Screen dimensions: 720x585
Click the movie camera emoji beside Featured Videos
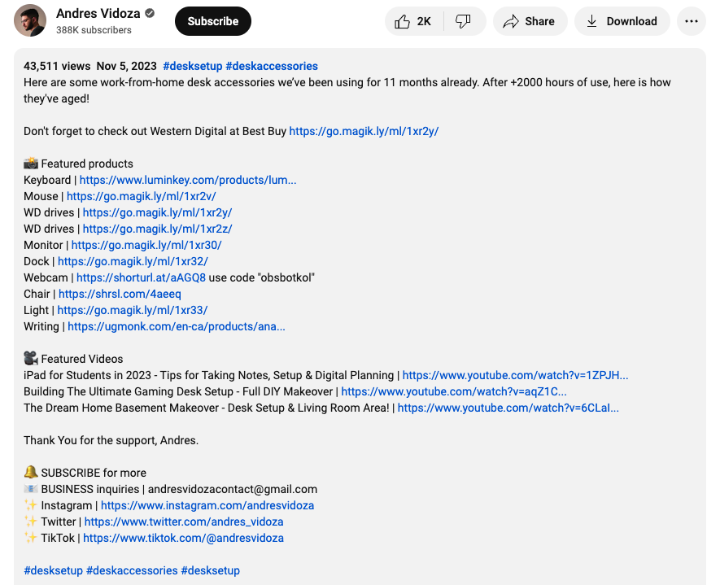click(31, 358)
